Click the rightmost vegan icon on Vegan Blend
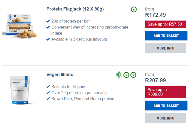 tap(133, 74)
